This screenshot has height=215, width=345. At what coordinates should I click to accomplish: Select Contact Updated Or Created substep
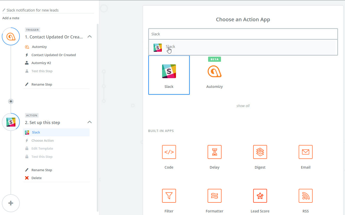(x=54, y=55)
